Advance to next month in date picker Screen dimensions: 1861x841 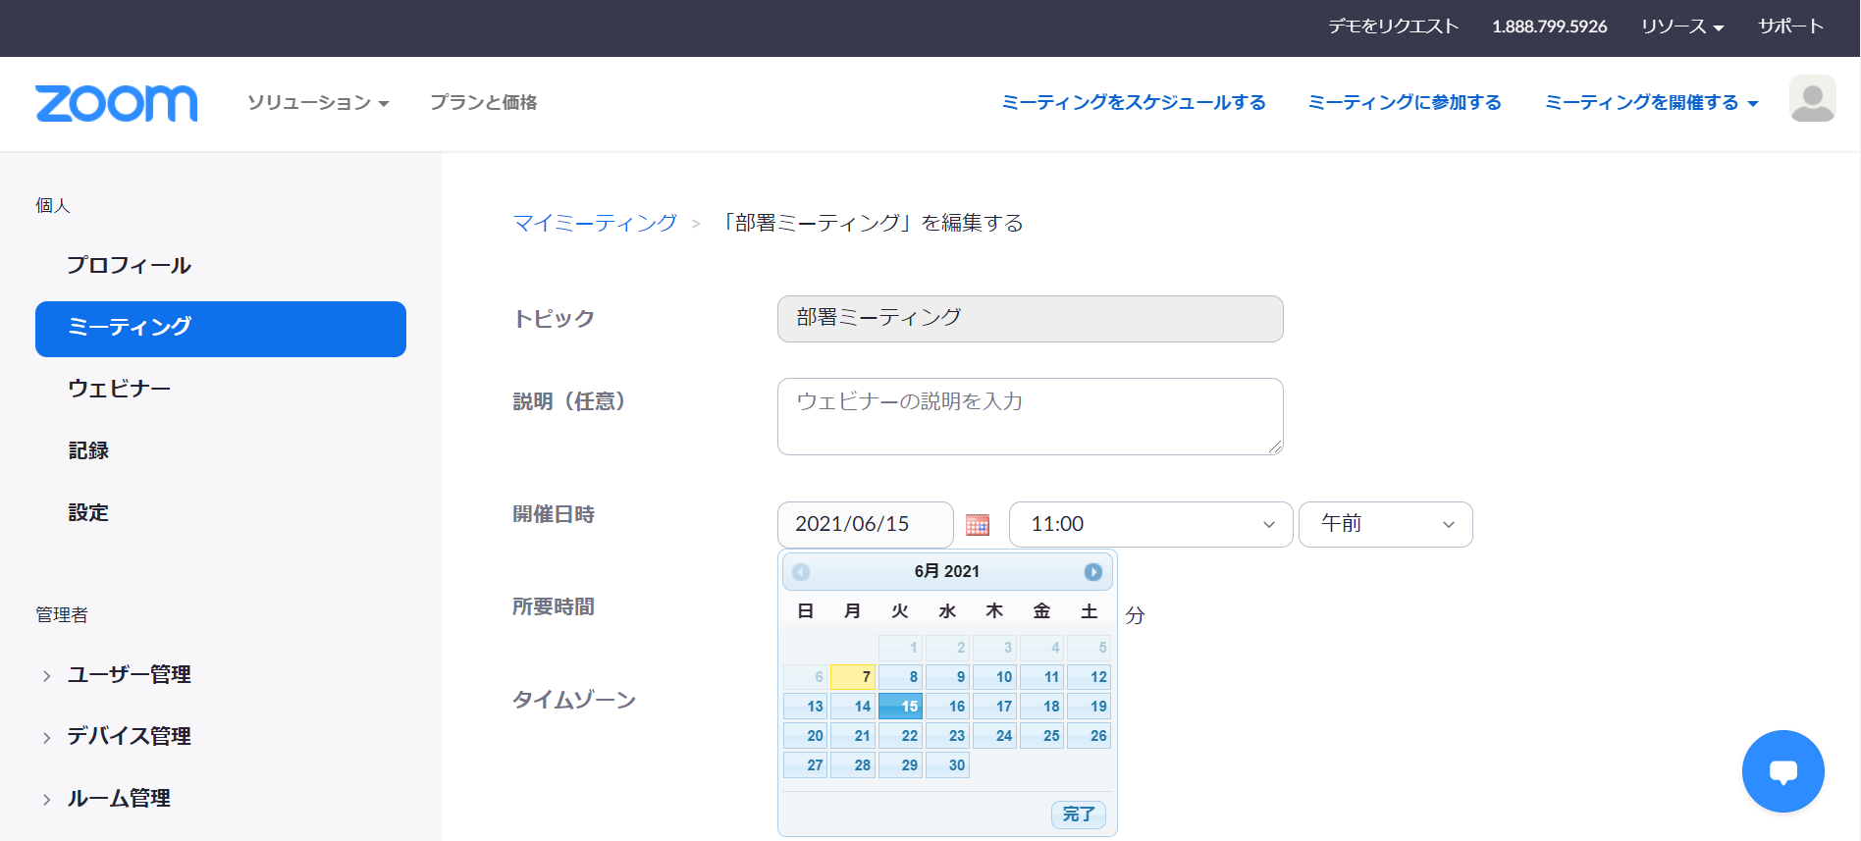[x=1092, y=572]
